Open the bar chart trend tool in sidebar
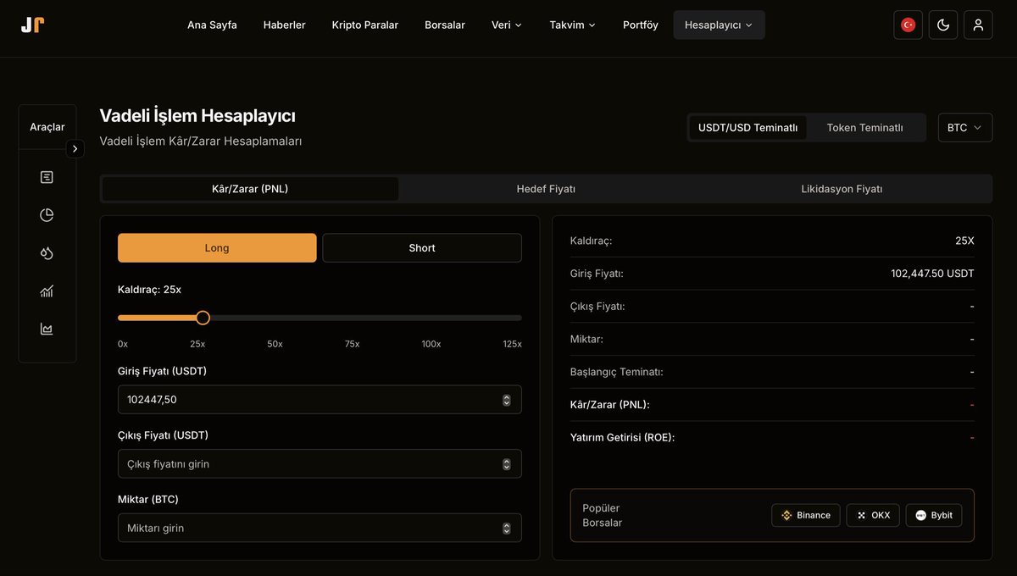1017x576 pixels. (47, 291)
